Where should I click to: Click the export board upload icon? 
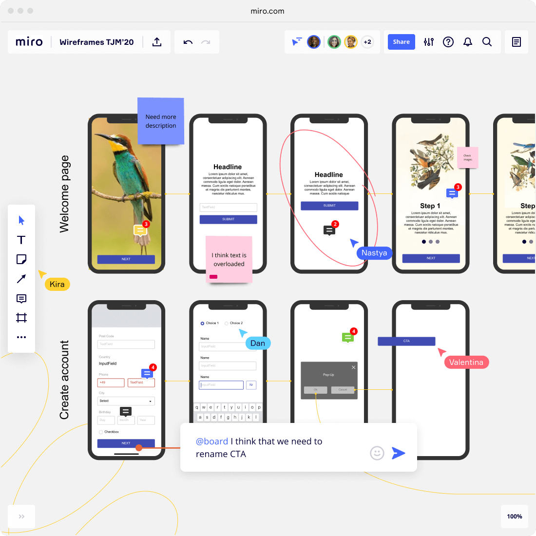pos(157,42)
